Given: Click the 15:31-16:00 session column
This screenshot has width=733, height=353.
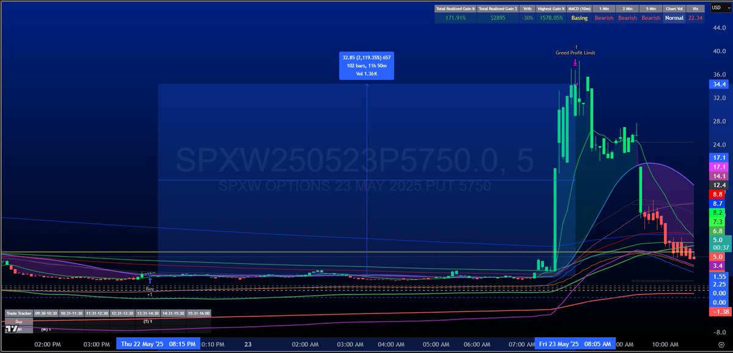Looking at the screenshot, I should tap(198, 313).
